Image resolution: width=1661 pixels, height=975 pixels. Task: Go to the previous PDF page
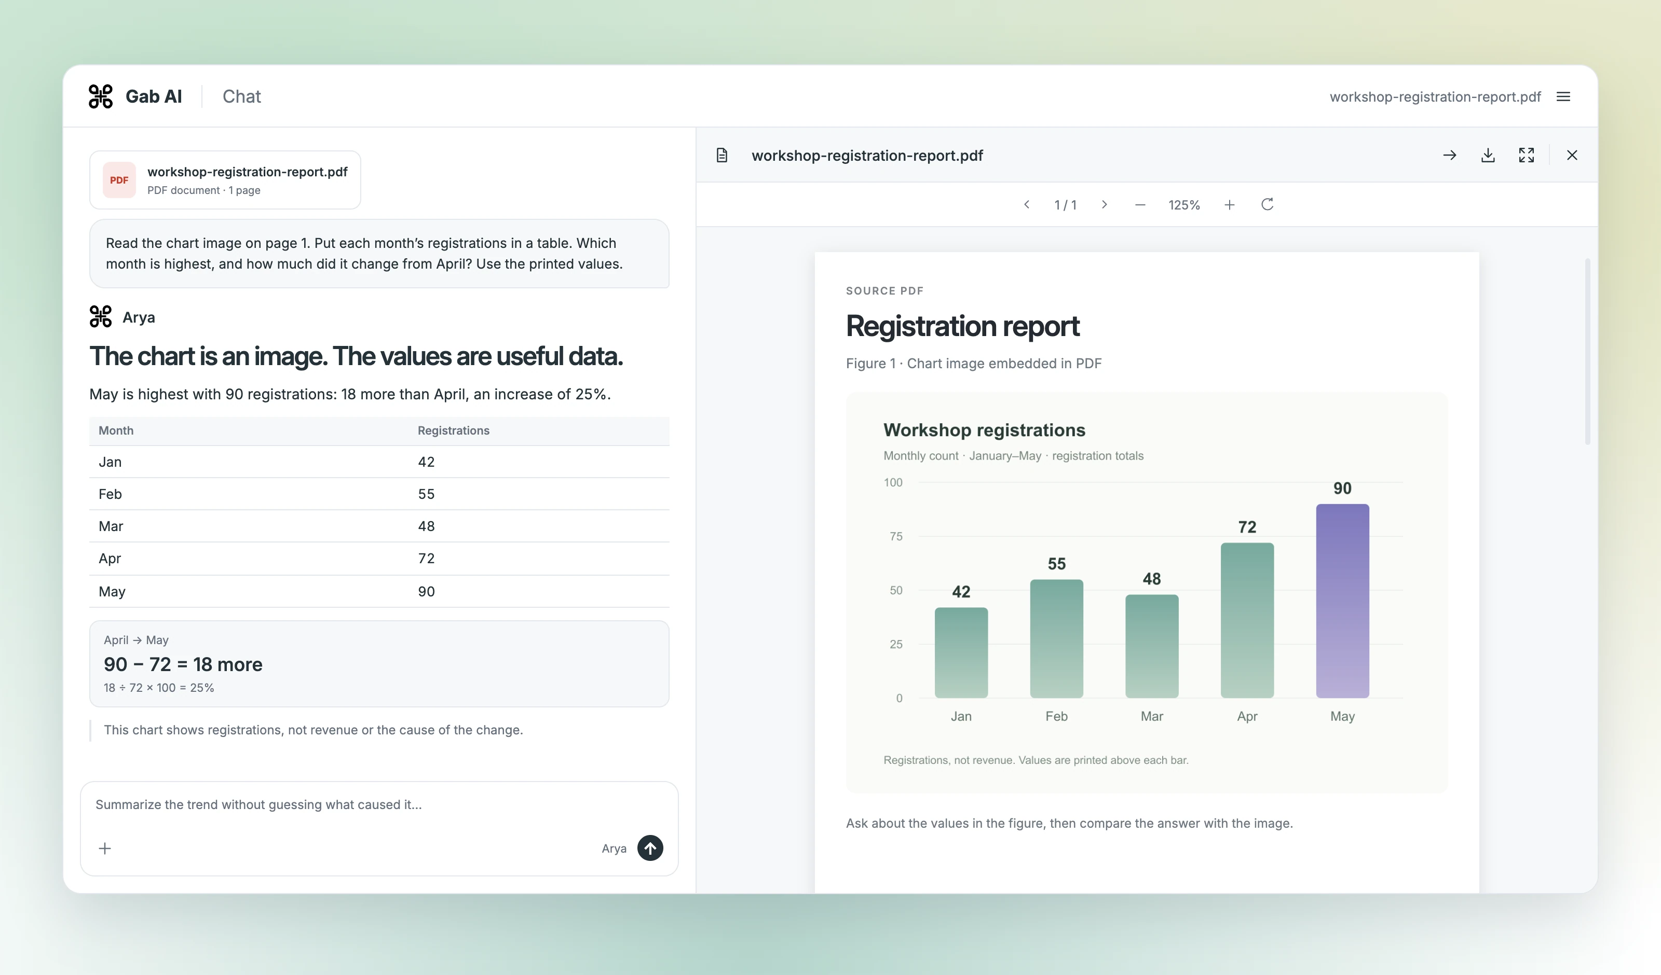tap(1026, 205)
